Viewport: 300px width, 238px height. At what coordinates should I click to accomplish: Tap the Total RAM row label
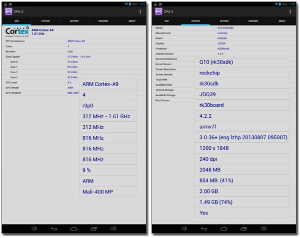coord(161,80)
